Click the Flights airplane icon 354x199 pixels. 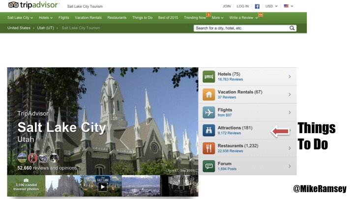(x=208, y=113)
